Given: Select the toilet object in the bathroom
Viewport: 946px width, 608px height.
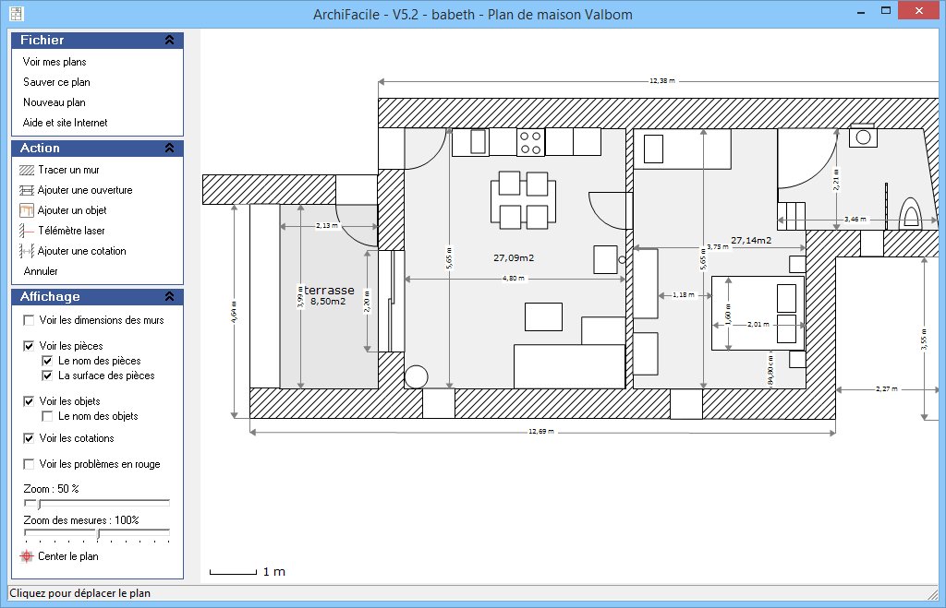Looking at the screenshot, I should (x=911, y=213).
